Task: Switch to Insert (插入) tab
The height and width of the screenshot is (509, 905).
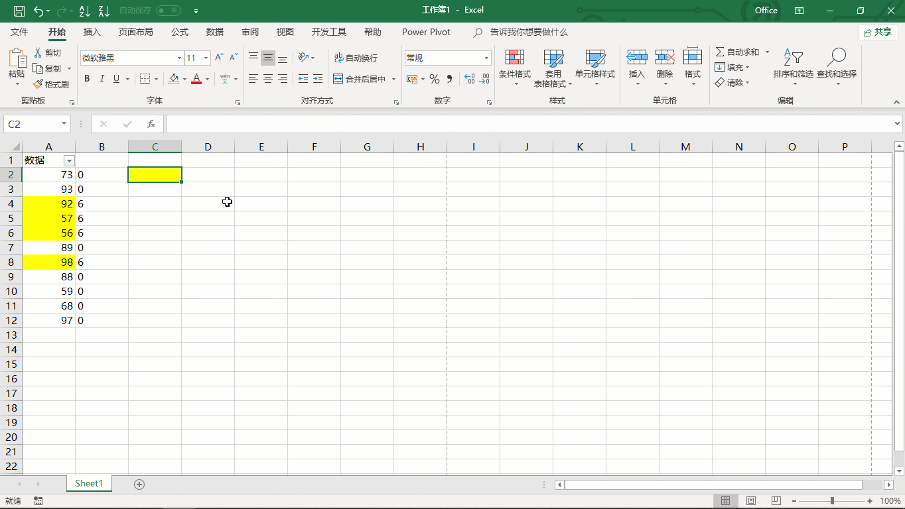Action: pos(92,32)
